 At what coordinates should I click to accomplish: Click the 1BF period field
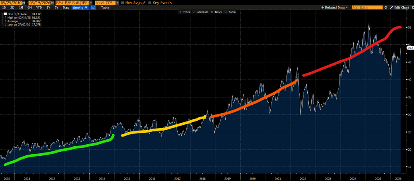click(84, 2)
